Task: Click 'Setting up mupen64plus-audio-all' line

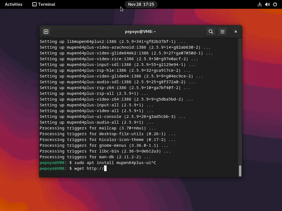Action: point(96,122)
